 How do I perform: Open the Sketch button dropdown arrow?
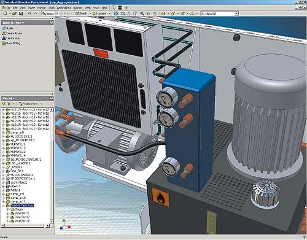coord(90,14)
